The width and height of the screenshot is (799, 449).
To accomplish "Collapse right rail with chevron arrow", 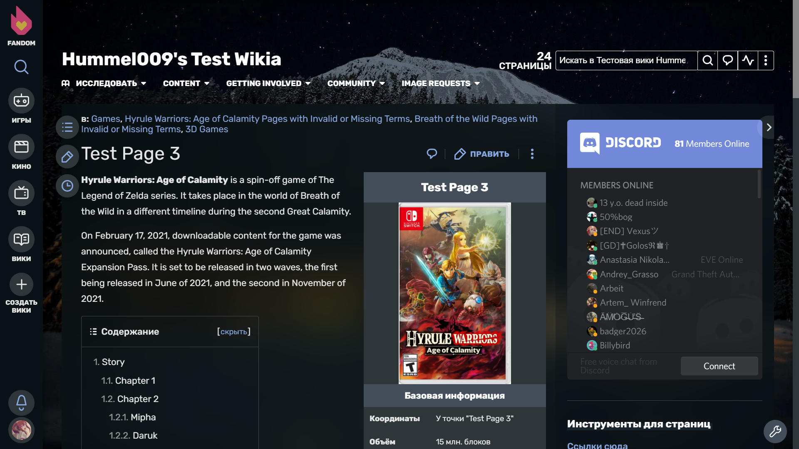I will [x=769, y=128].
